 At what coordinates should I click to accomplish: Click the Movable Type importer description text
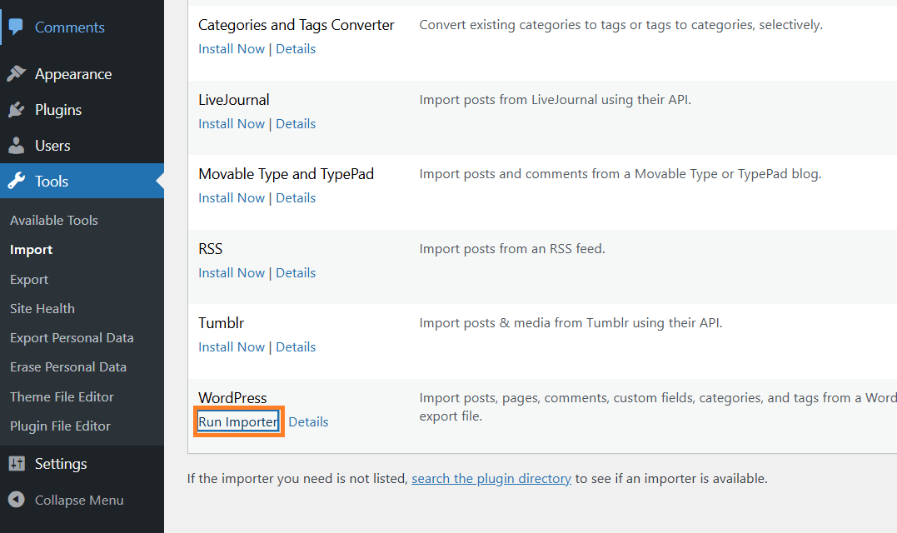click(620, 174)
